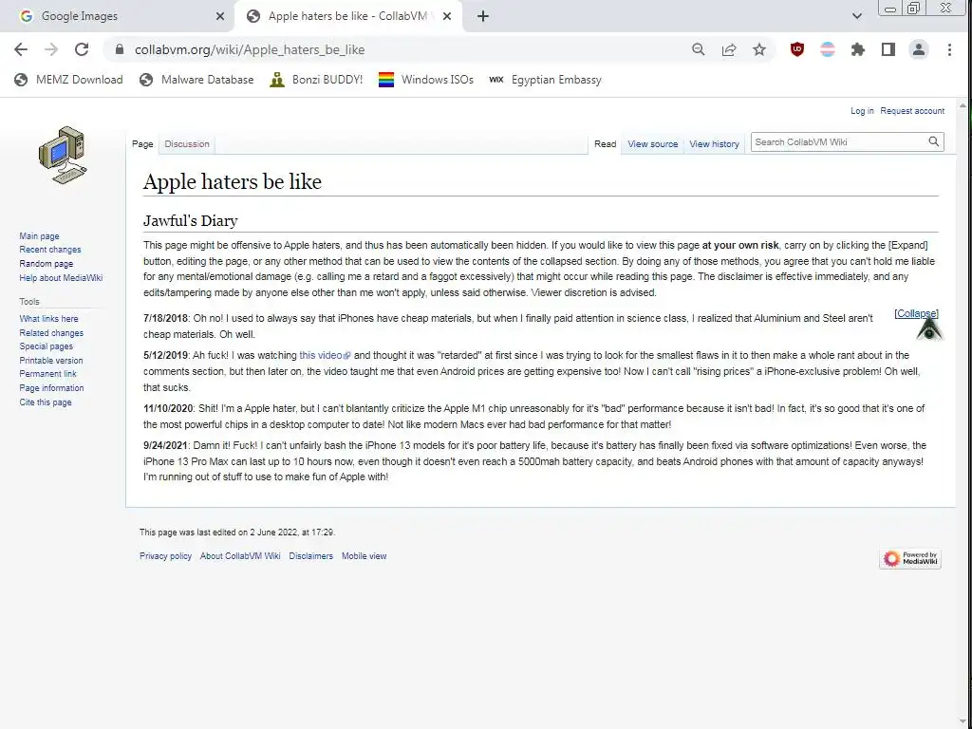Bookmark this page with the star icon
This screenshot has width=972, height=729.
(759, 49)
